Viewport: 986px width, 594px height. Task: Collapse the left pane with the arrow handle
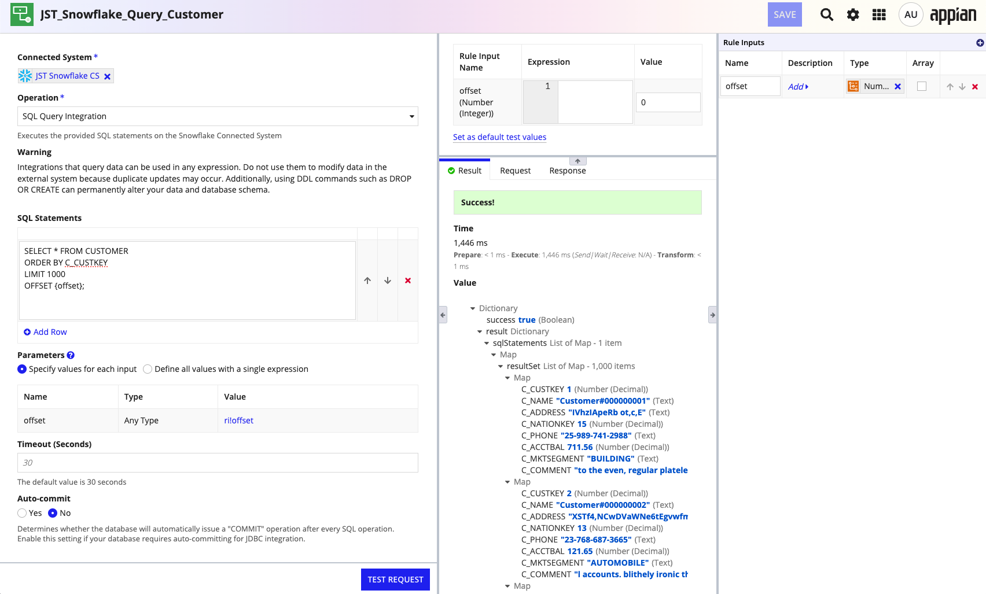443,315
